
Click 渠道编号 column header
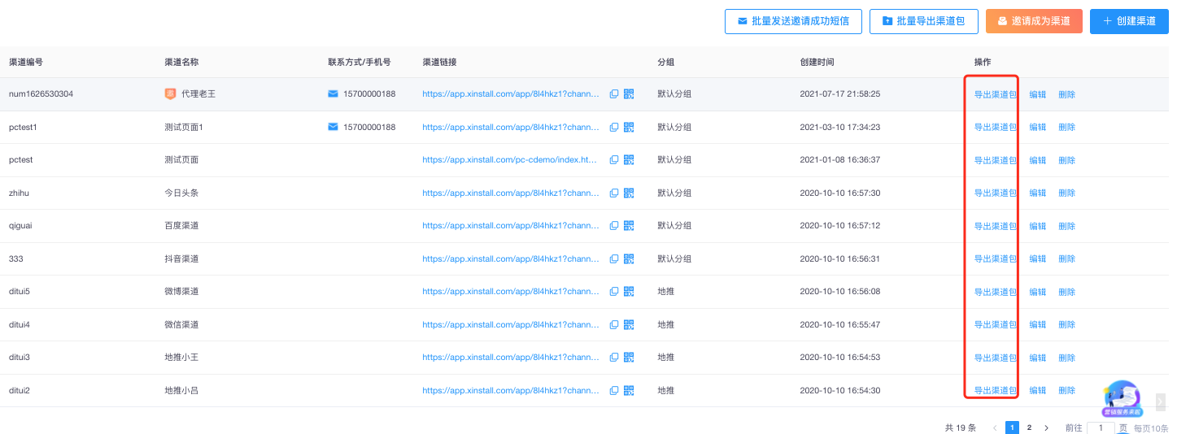[x=26, y=62]
